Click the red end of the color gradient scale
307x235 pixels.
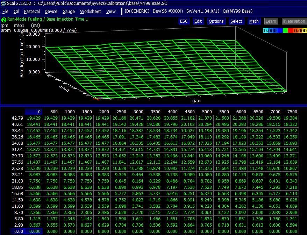pos(290,30)
